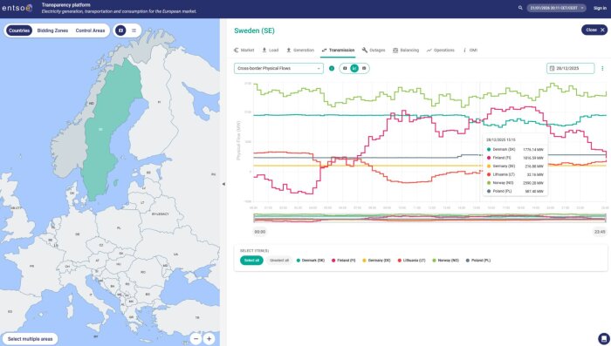Open the chat help icon at bottom right
Screen dimensions: 611x346
[x=604, y=339]
